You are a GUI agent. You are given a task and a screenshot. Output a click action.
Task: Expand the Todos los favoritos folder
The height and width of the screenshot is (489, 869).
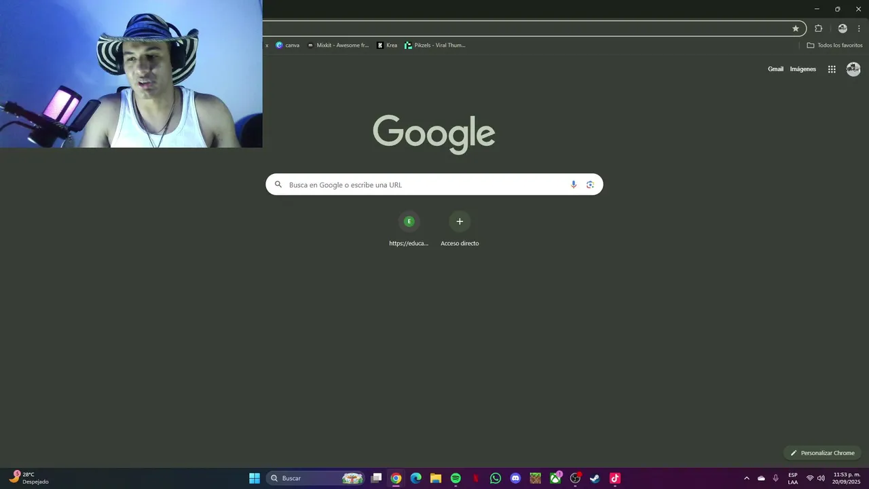click(834, 46)
